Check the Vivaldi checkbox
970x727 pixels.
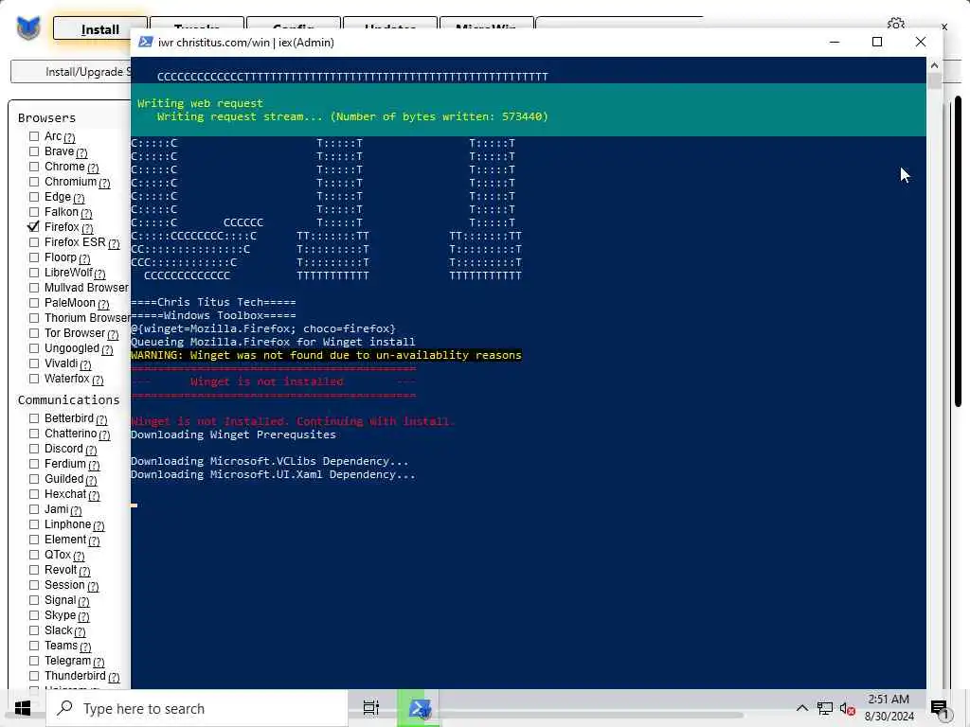tap(34, 363)
